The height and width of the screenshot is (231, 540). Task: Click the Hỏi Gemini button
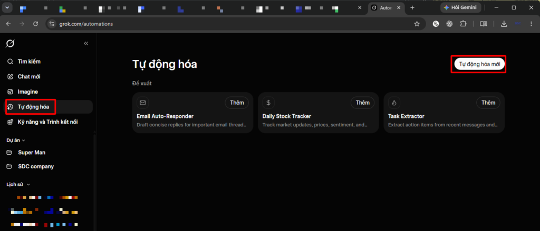460,7
